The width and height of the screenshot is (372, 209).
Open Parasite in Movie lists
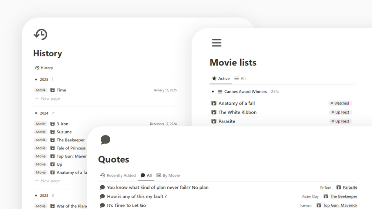click(x=227, y=121)
